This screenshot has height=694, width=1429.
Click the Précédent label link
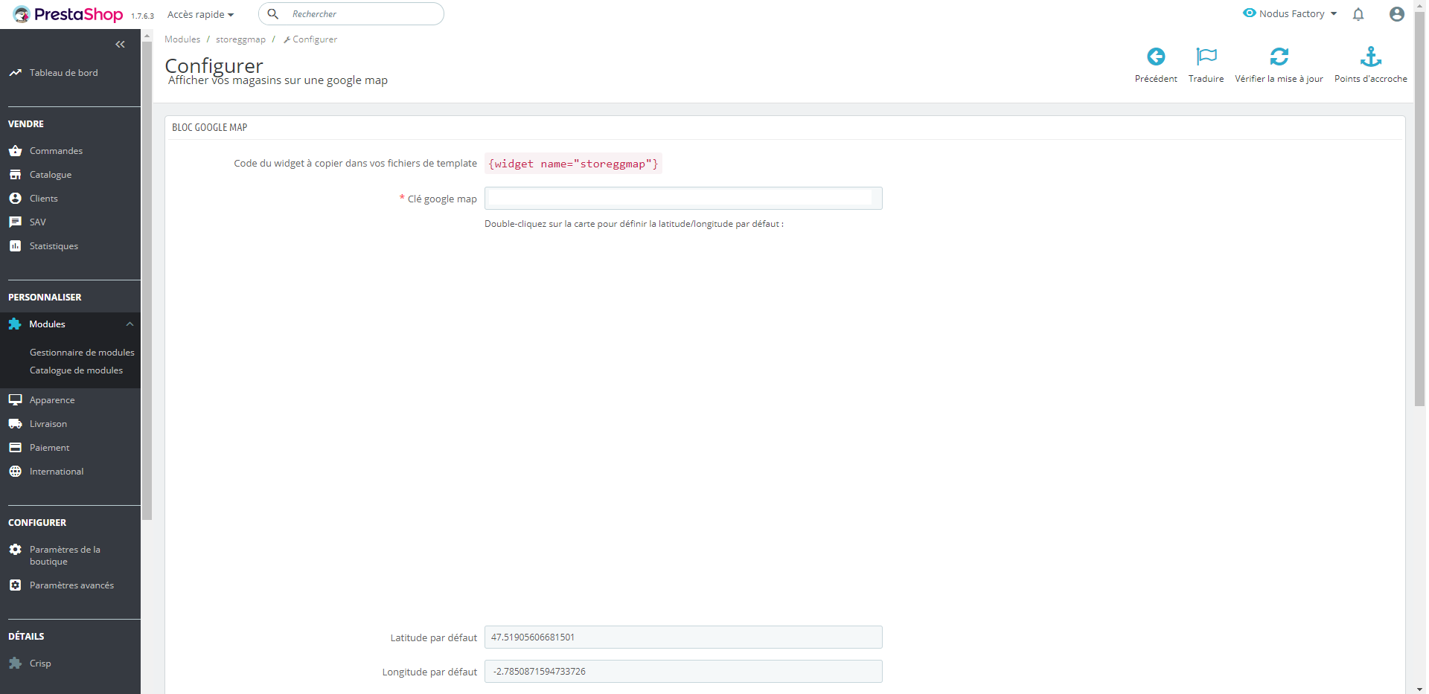(x=1156, y=79)
